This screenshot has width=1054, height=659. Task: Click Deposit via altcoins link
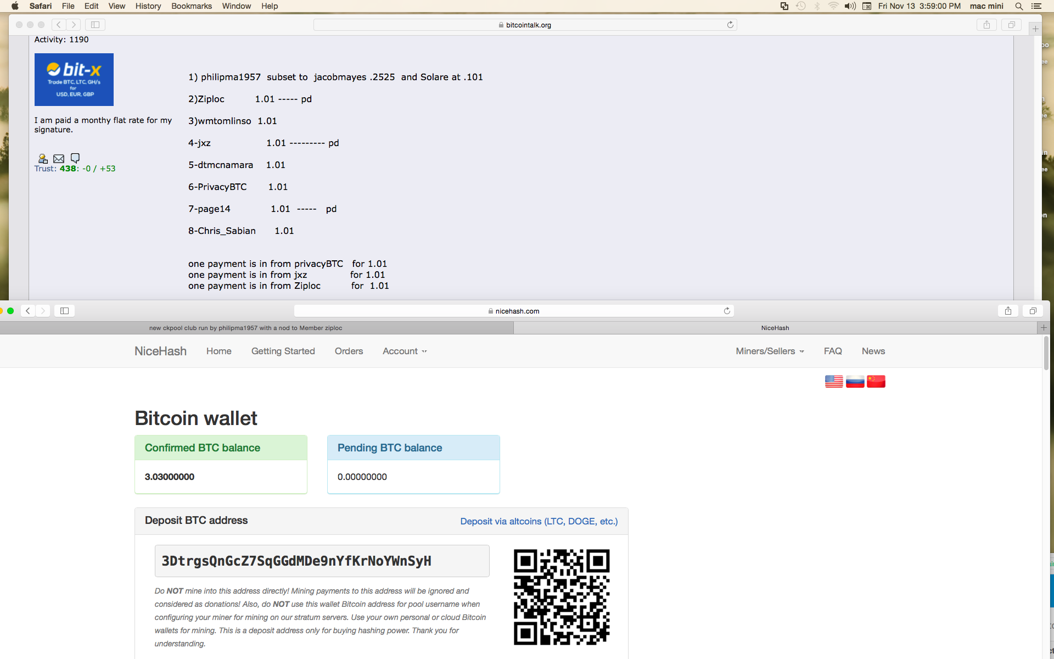pos(539,521)
